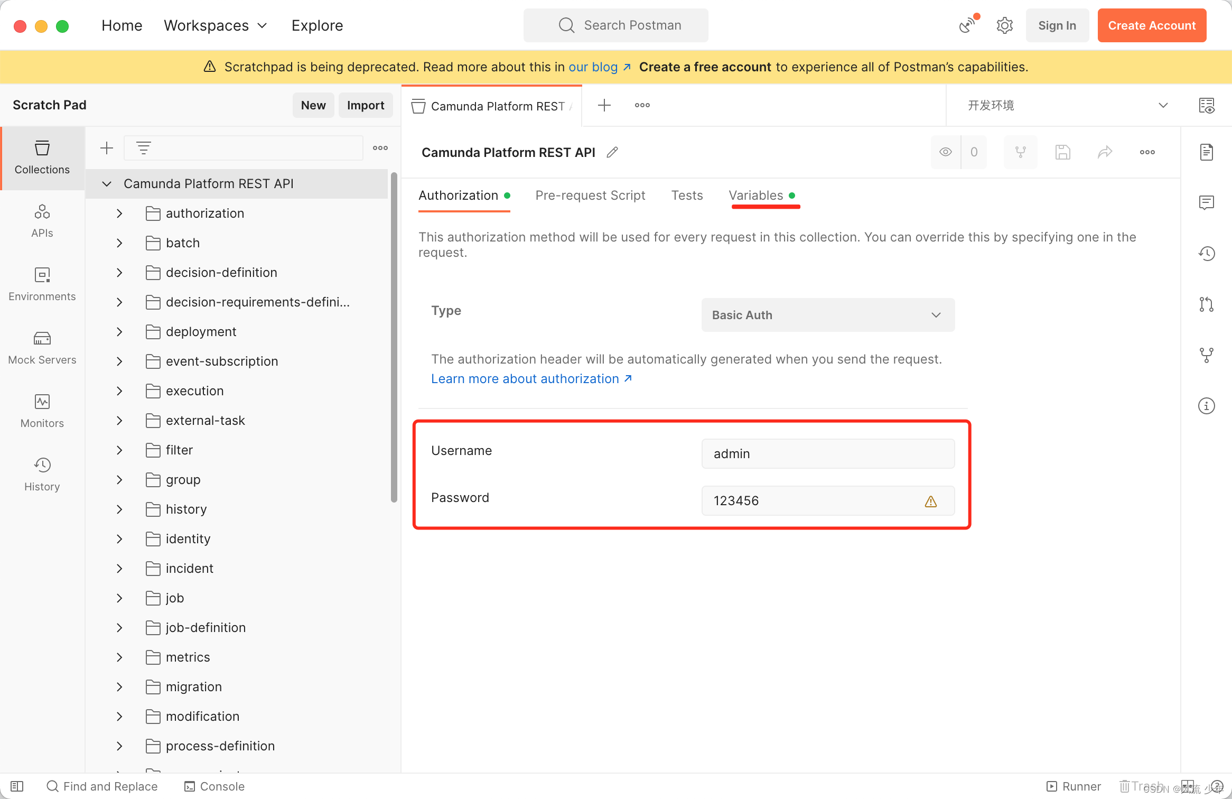Click the capture requests satellite icon
This screenshot has height=799, width=1232.
[x=968, y=25]
